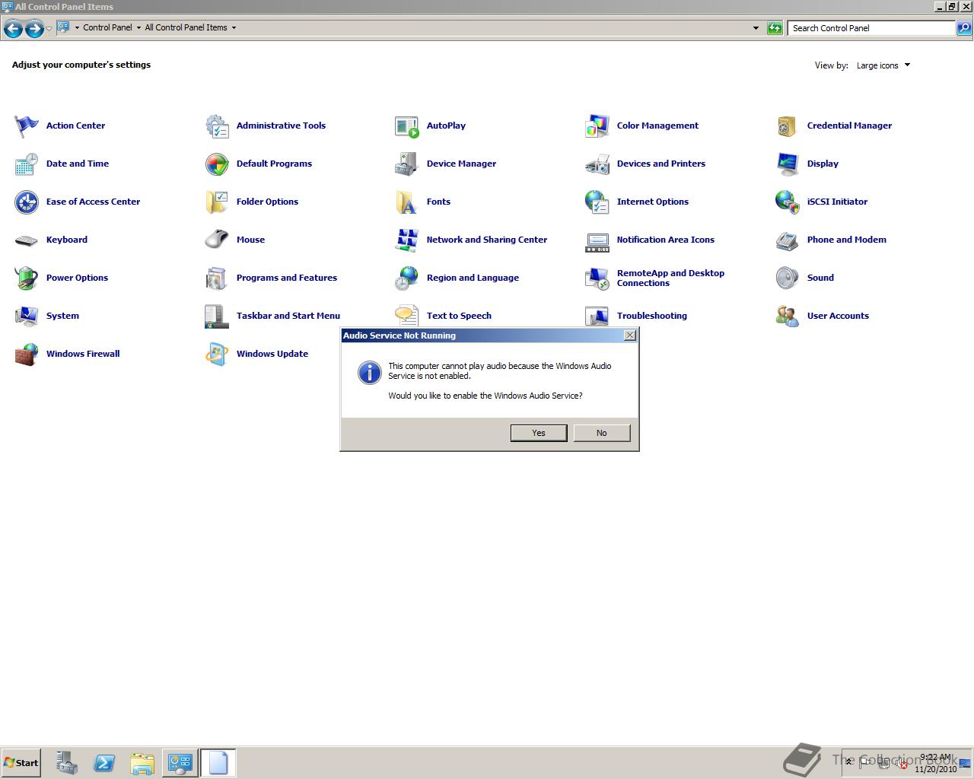Open the AutoPlay icon
The width and height of the screenshot is (974, 779).
point(407,126)
